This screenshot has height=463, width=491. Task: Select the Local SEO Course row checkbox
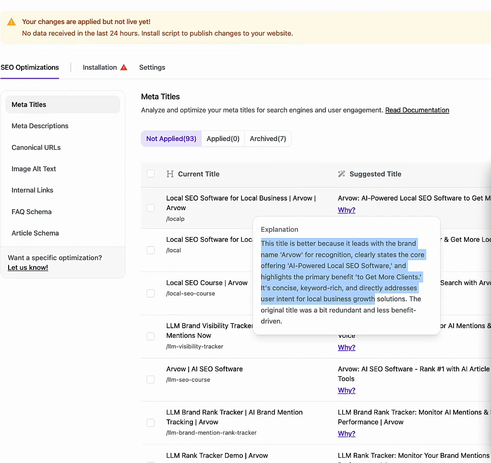tap(151, 293)
